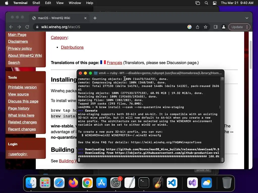Open Spotlight search in menu bar

206,3
